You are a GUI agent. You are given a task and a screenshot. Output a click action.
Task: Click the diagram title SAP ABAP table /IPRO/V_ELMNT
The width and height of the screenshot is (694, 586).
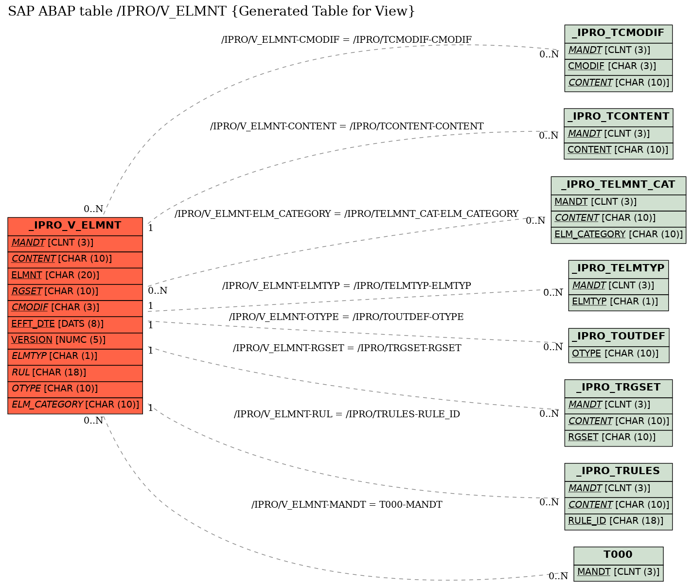[x=212, y=11]
